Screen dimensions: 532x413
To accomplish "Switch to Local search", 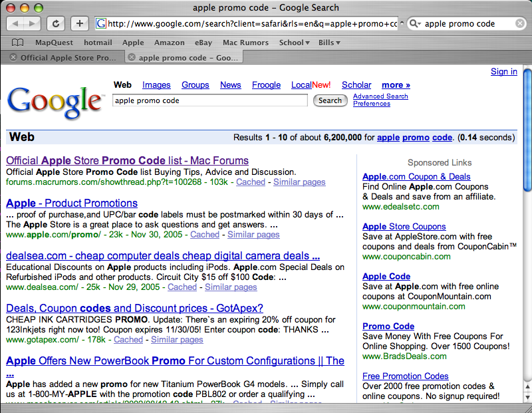I will [x=301, y=85].
